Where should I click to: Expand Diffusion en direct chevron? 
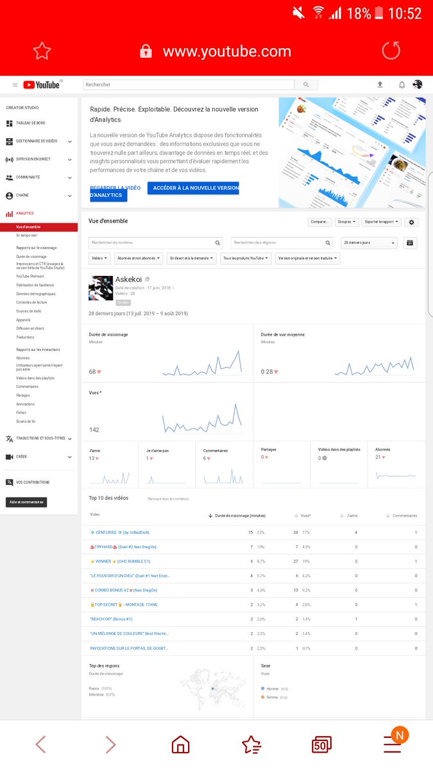tap(70, 159)
